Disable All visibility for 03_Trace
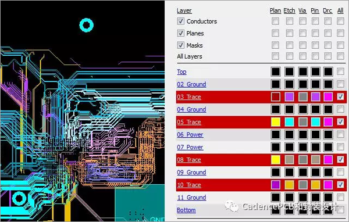 pyautogui.click(x=340, y=96)
